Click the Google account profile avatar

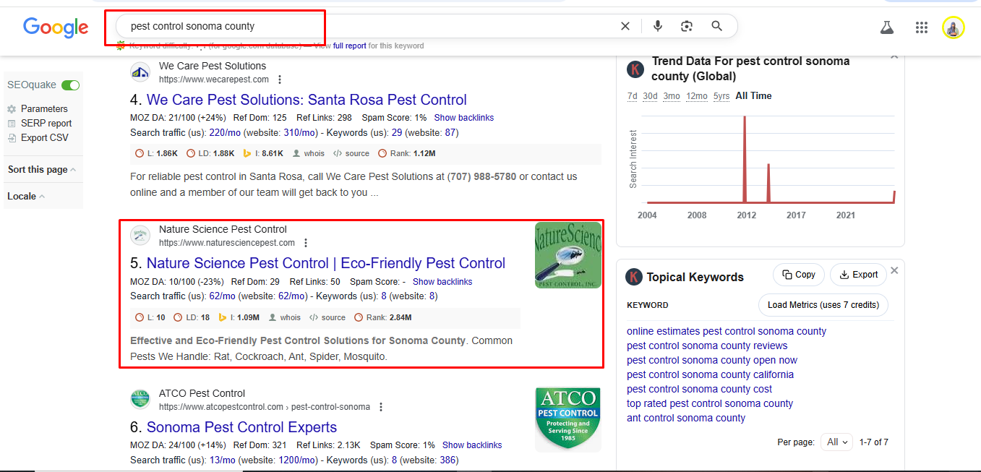pyautogui.click(x=953, y=27)
